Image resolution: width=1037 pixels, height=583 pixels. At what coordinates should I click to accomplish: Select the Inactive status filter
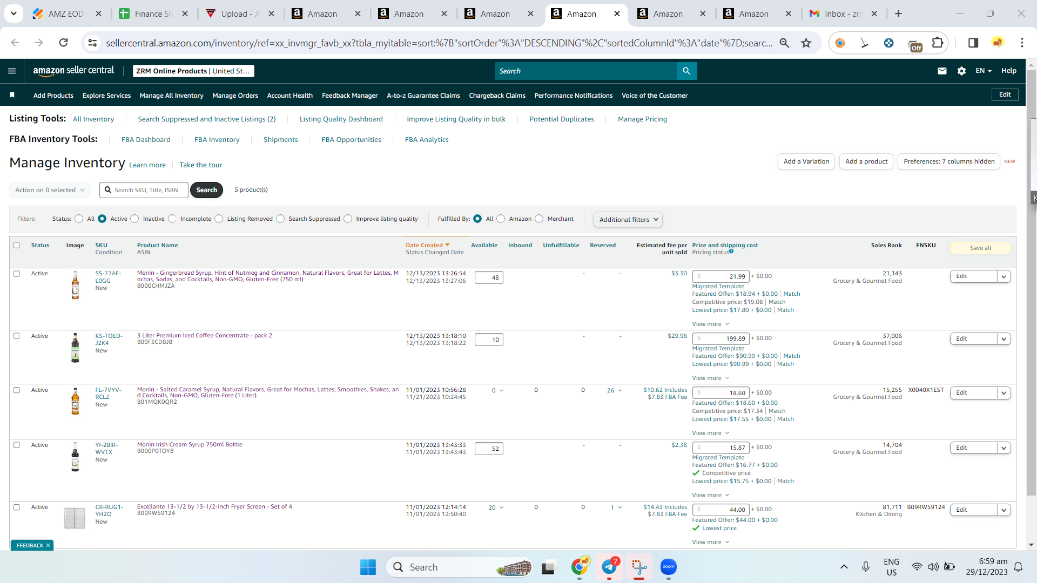coord(135,219)
